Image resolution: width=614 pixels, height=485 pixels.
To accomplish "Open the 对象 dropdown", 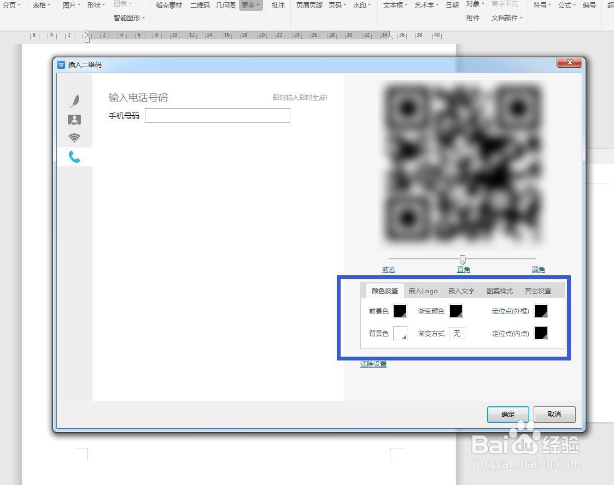I will [x=475, y=4].
